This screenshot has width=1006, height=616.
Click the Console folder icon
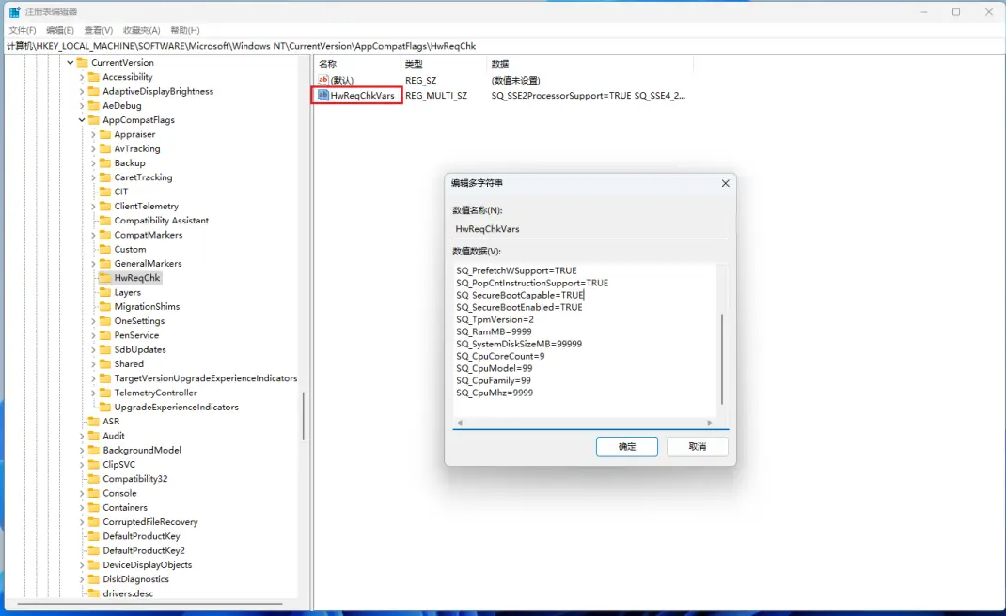click(94, 494)
